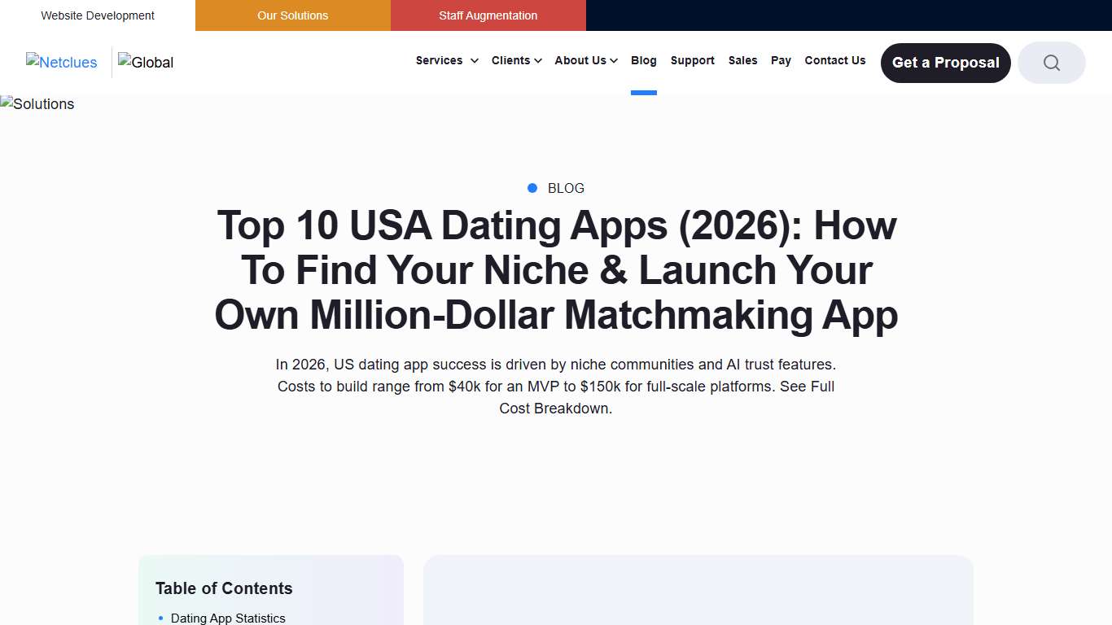Viewport: 1112px width, 625px height.
Task: Click the Global logo image
Action: click(146, 61)
